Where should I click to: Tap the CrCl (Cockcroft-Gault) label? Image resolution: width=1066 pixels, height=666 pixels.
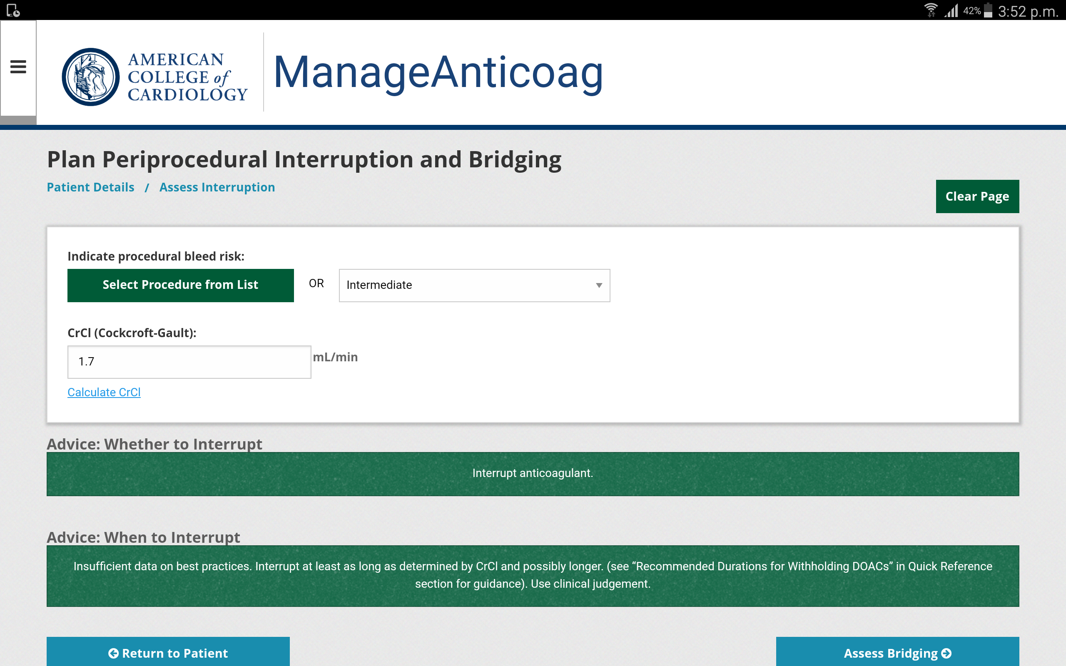pos(132,333)
